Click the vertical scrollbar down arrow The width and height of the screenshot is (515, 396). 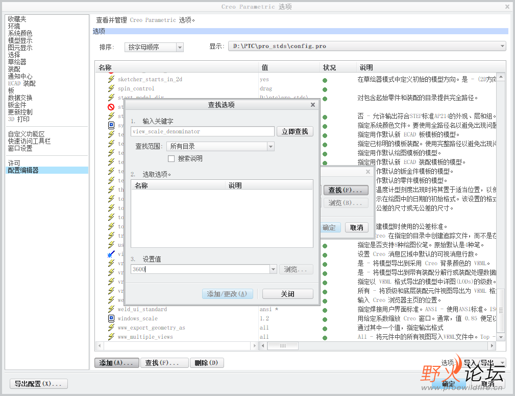(501, 337)
